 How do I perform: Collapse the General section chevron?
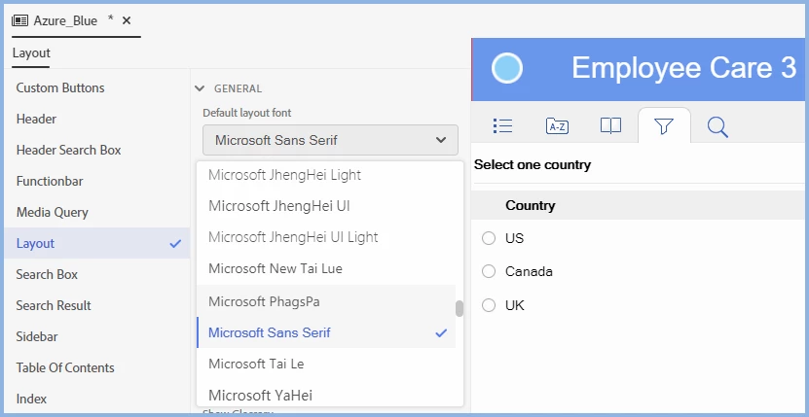(199, 88)
